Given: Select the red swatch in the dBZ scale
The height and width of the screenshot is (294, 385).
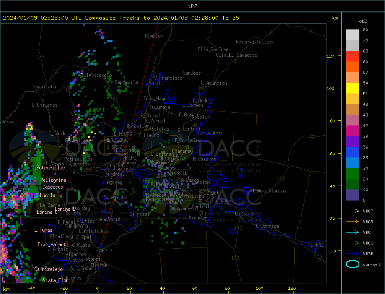Looking at the screenshot, I should [x=352, y=56].
